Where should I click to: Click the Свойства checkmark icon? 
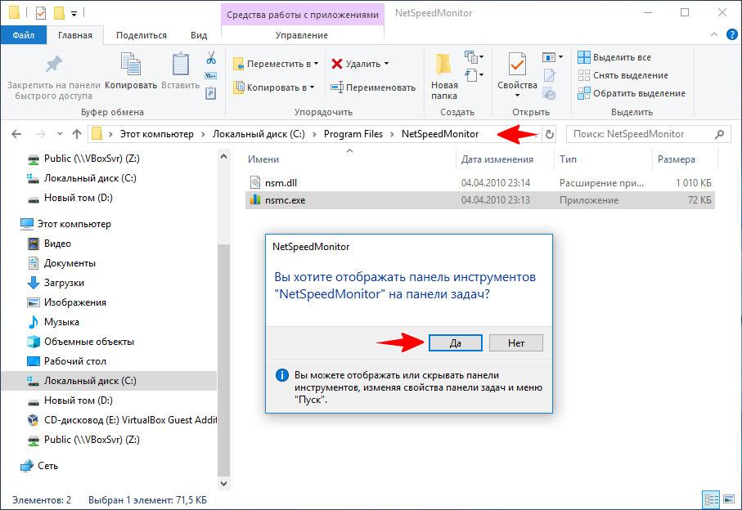(517, 64)
